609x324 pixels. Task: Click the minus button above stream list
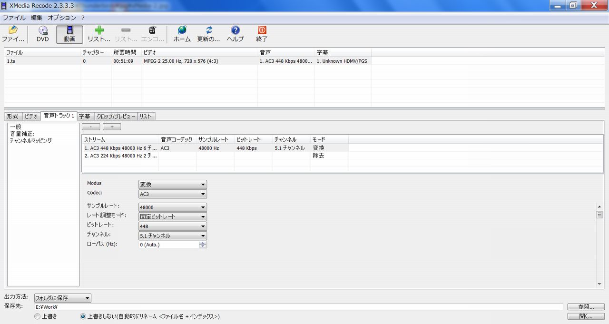tap(91, 127)
